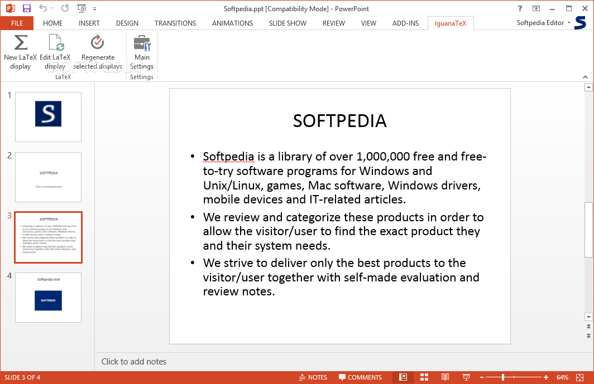Open the FILE backstage tab
The height and width of the screenshot is (384, 594).
click(17, 23)
